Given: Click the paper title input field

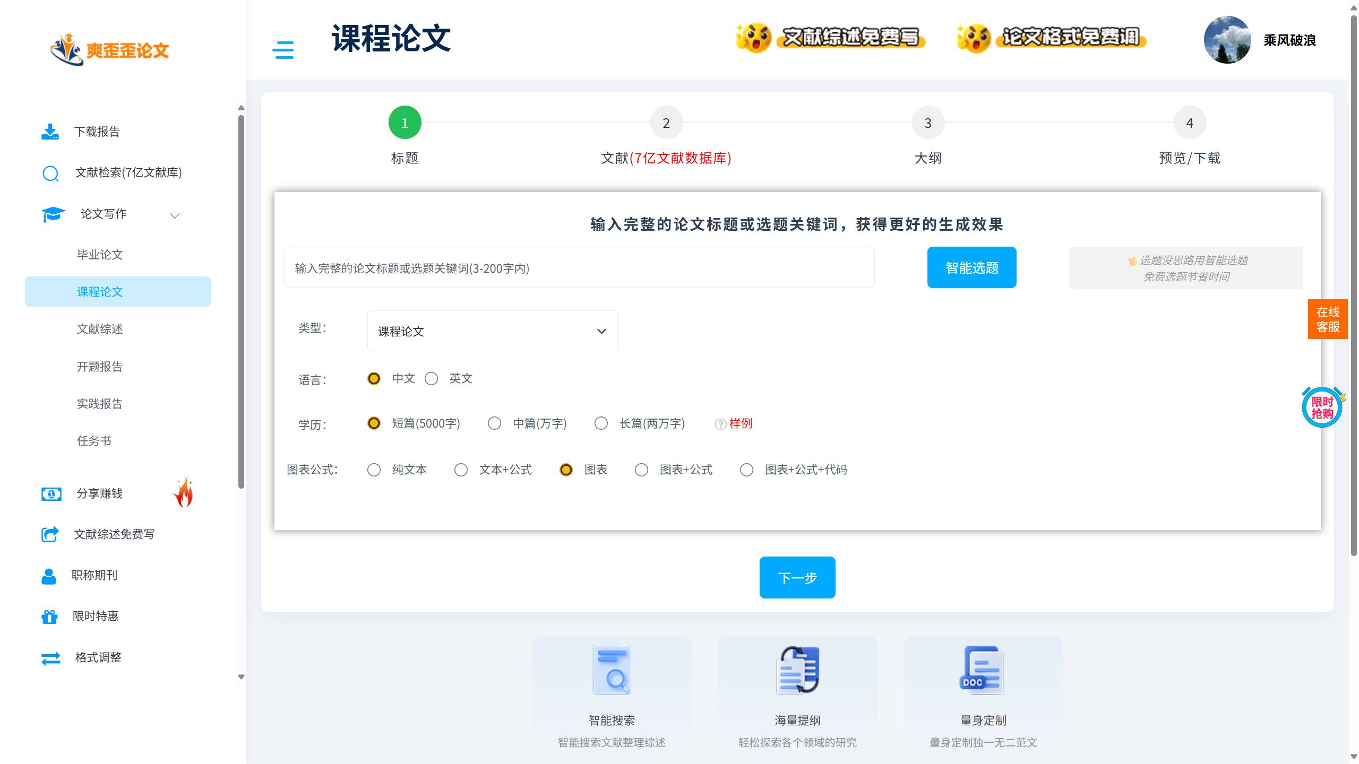Looking at the screenshot, I should tap(579, 268).
